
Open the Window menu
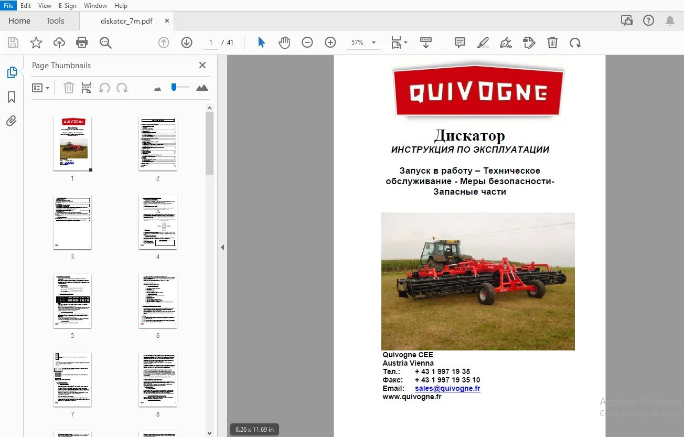tap(95, 6)
